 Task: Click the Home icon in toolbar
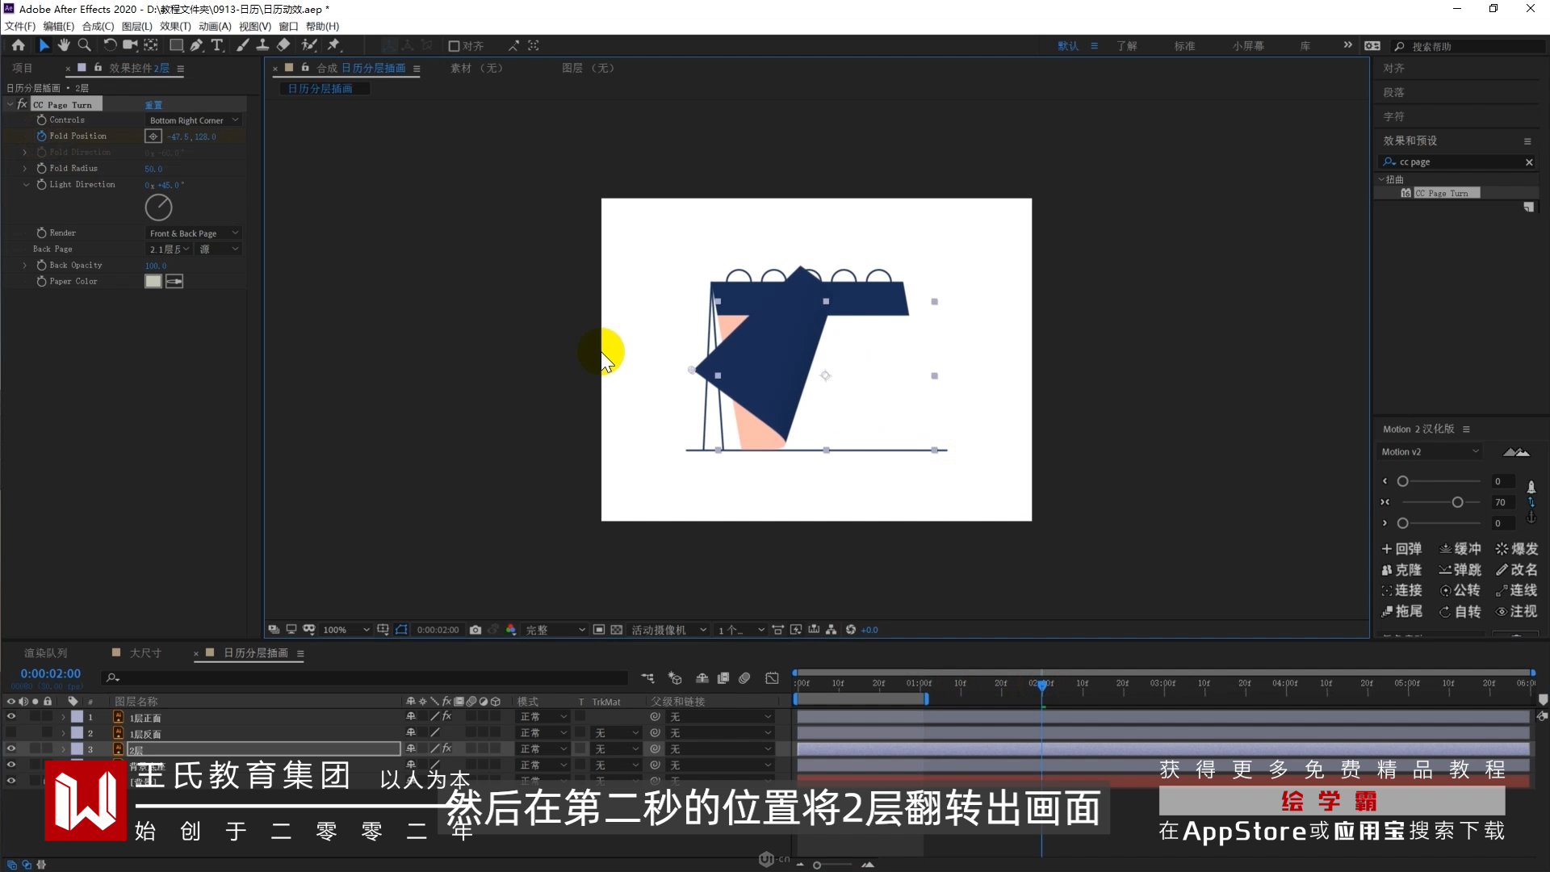point(18,45)
